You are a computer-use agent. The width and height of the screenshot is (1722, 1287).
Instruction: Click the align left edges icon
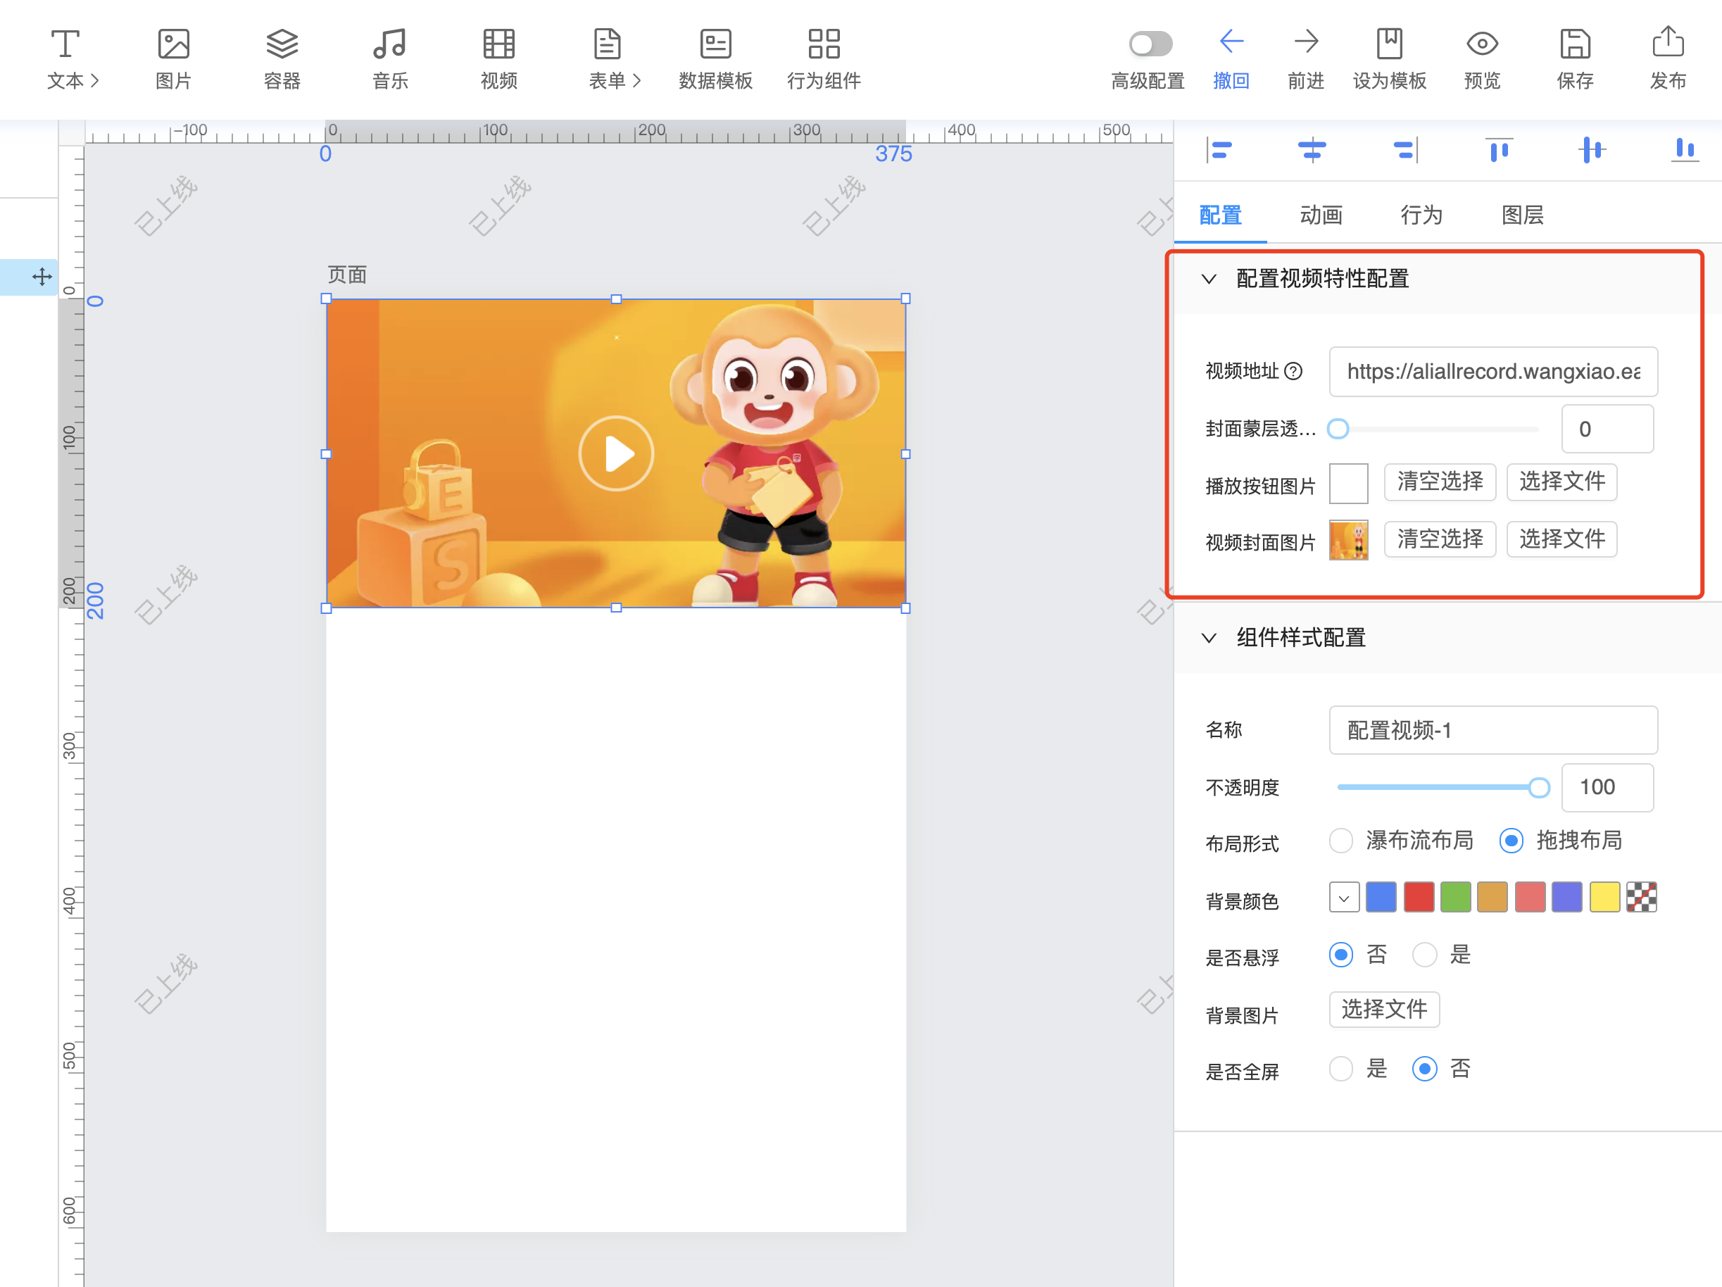[x=1219, y=149]
